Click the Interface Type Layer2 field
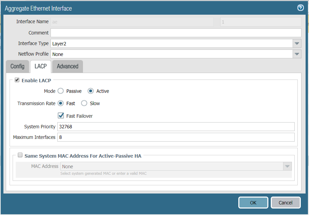Screen dimensions: 309x215 (x=171, y=43)
